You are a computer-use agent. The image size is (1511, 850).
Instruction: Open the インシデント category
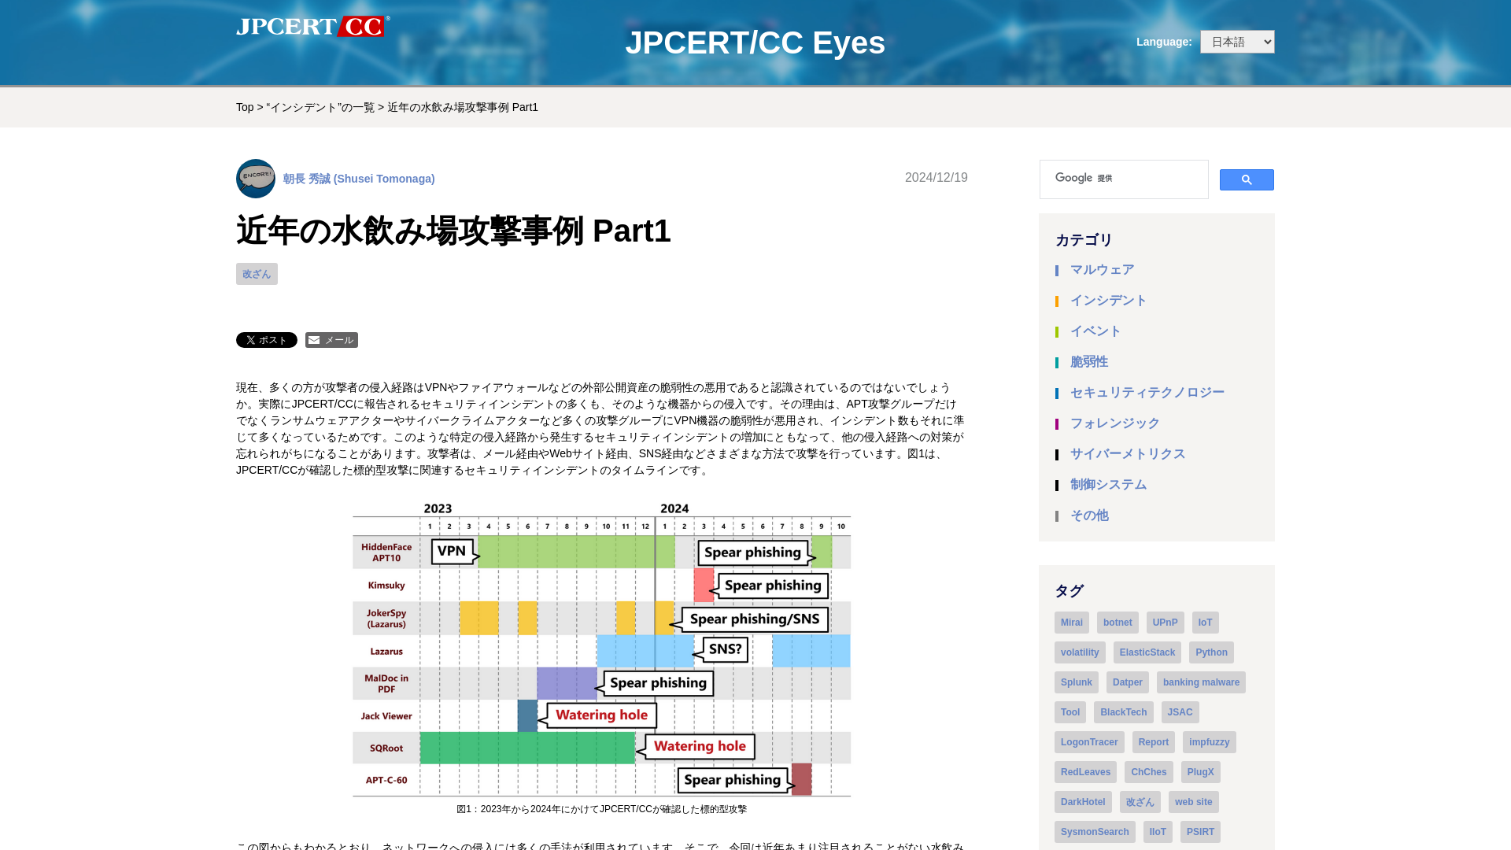(1108, 301)
